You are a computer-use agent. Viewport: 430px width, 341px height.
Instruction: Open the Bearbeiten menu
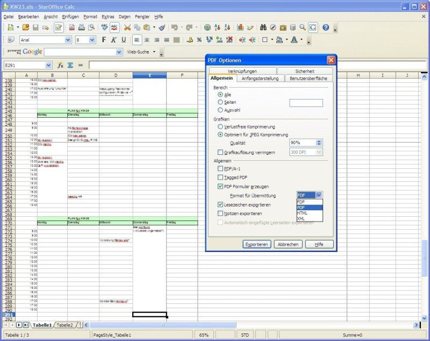(x=28, y=17)
